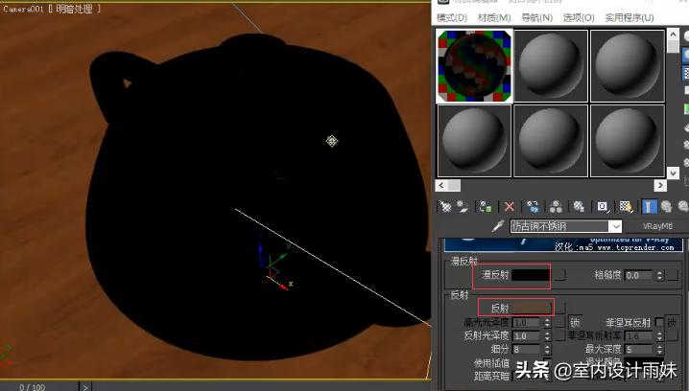Open the 选项(O) menu
This screenshot has height=391, width=689.
click(x=579, y=17)
